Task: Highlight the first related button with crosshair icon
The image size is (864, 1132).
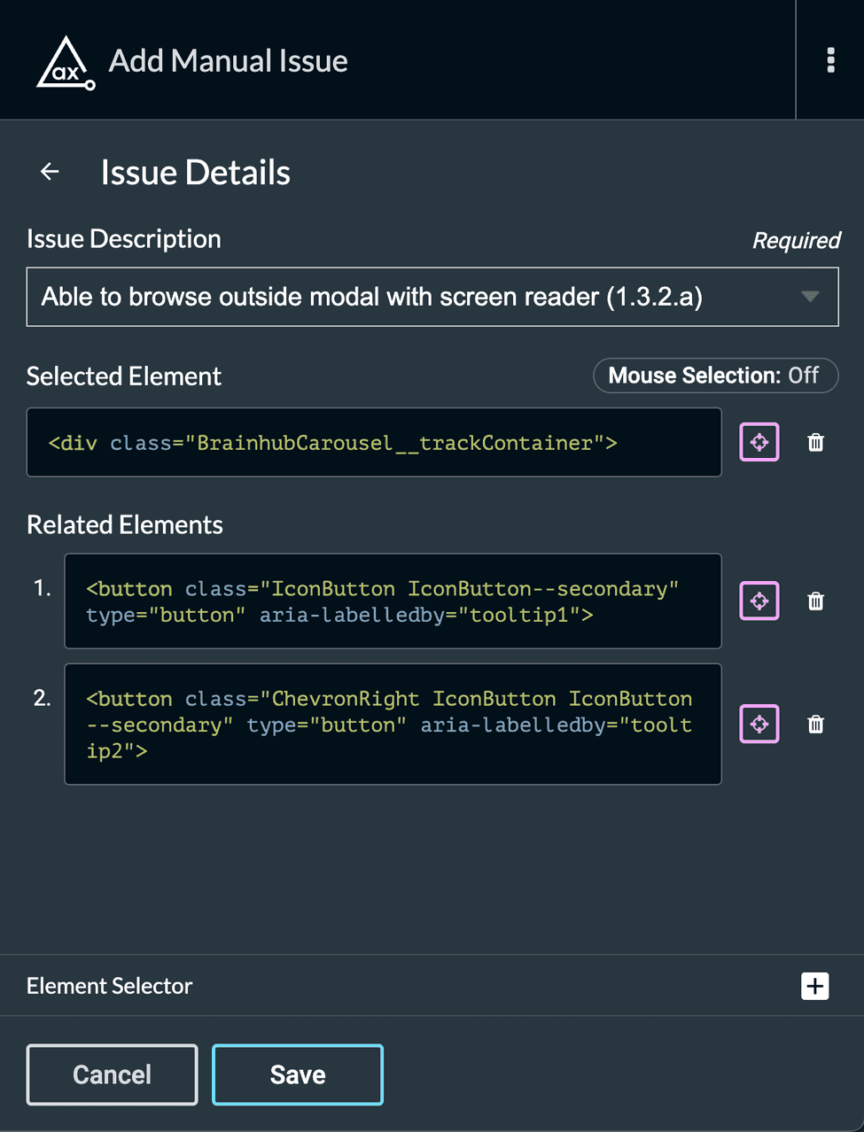Action: click(759, 601)
